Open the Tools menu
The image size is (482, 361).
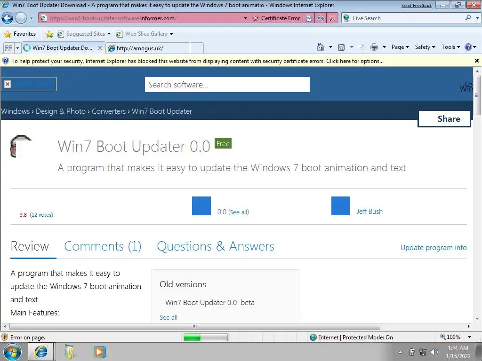point(450,47)
